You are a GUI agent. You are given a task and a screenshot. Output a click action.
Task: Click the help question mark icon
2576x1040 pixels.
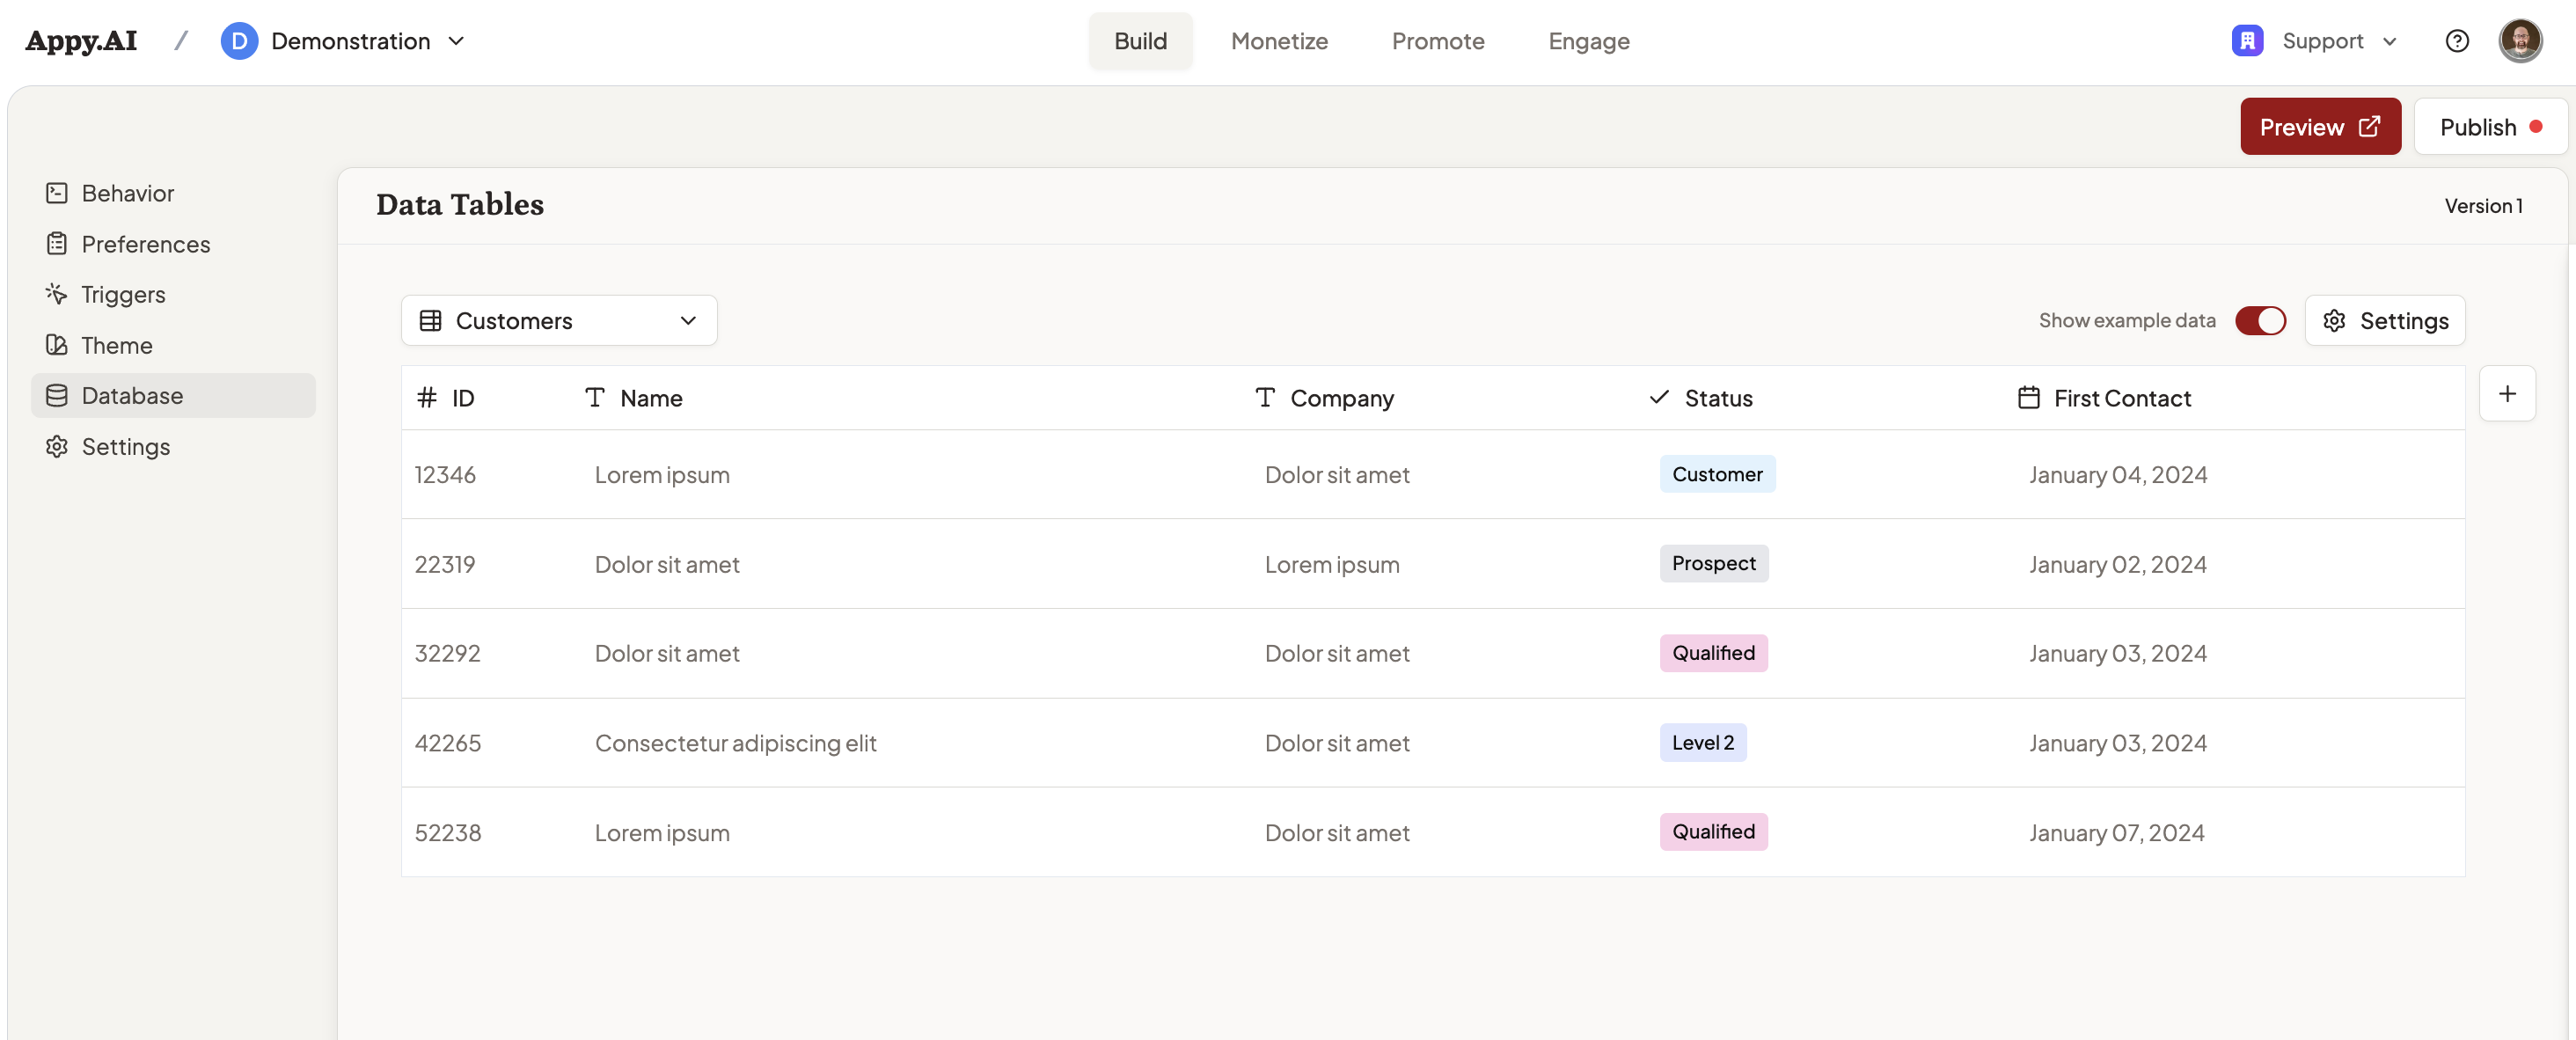(2456, 41)
